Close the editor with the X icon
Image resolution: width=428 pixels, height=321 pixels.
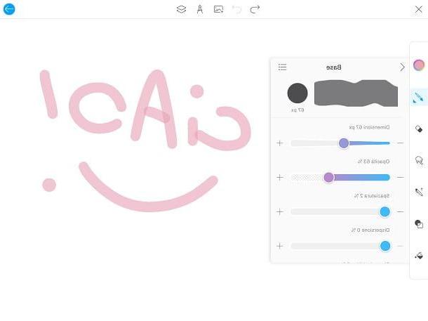[x=418, y=9]
